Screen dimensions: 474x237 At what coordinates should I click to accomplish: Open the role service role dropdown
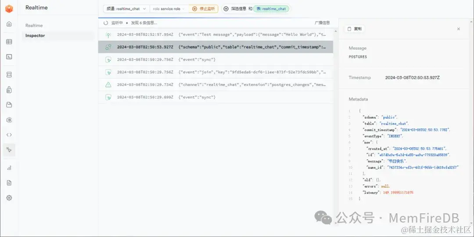tap(169, 9)
